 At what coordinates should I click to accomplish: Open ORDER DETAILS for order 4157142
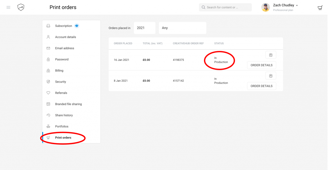[262, 86]
